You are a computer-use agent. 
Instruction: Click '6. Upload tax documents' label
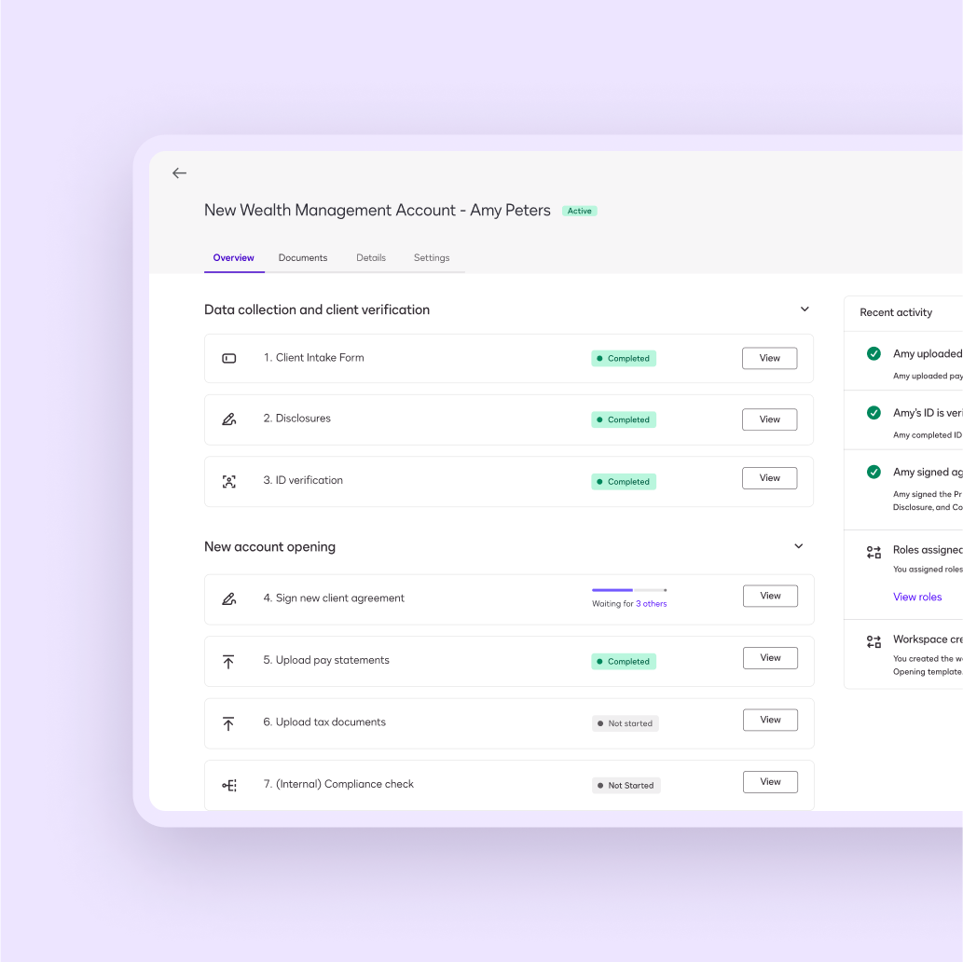(325, 722)
